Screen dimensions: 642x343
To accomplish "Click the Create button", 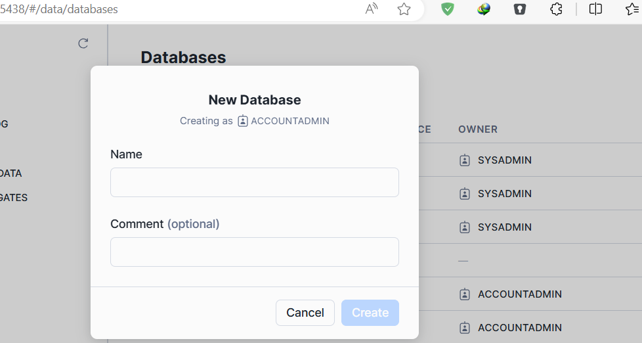I will pyautogui.click(x=370, y=313).
